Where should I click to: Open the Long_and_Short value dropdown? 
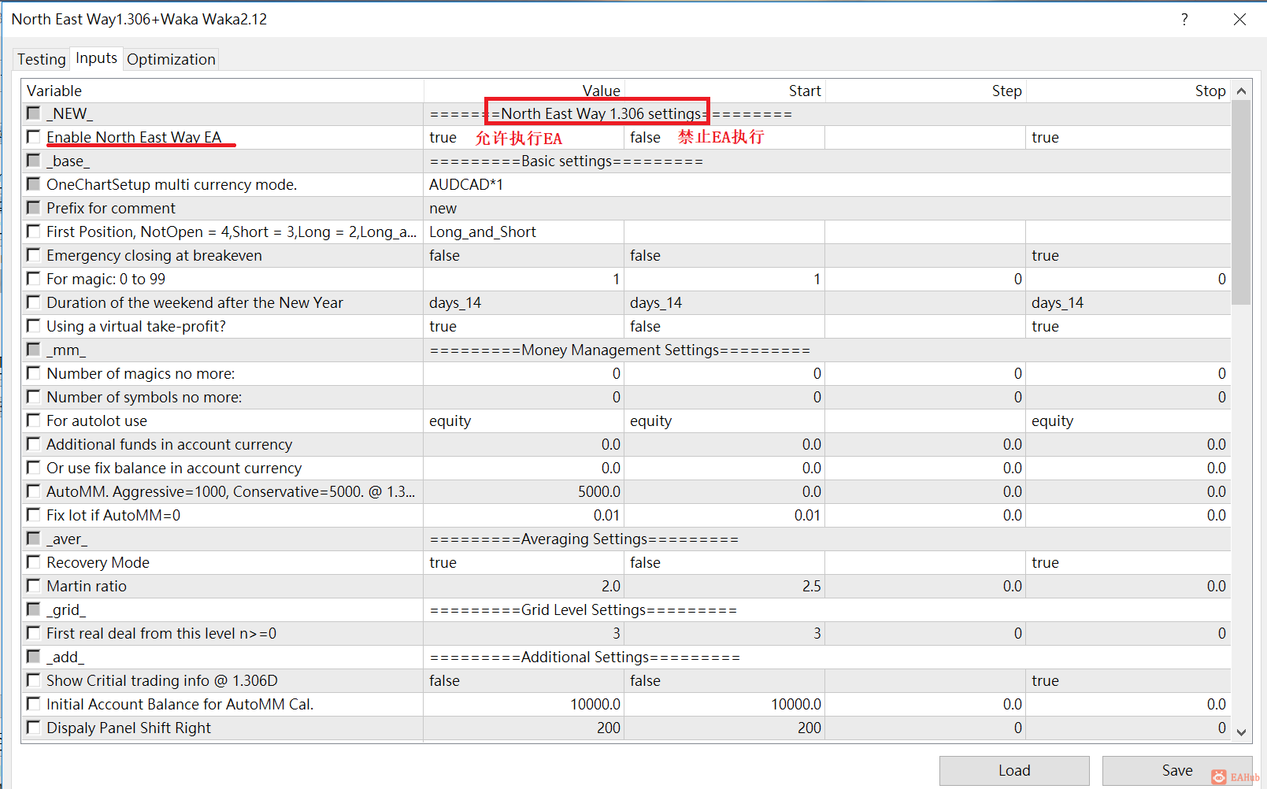[x=524, y=232]
